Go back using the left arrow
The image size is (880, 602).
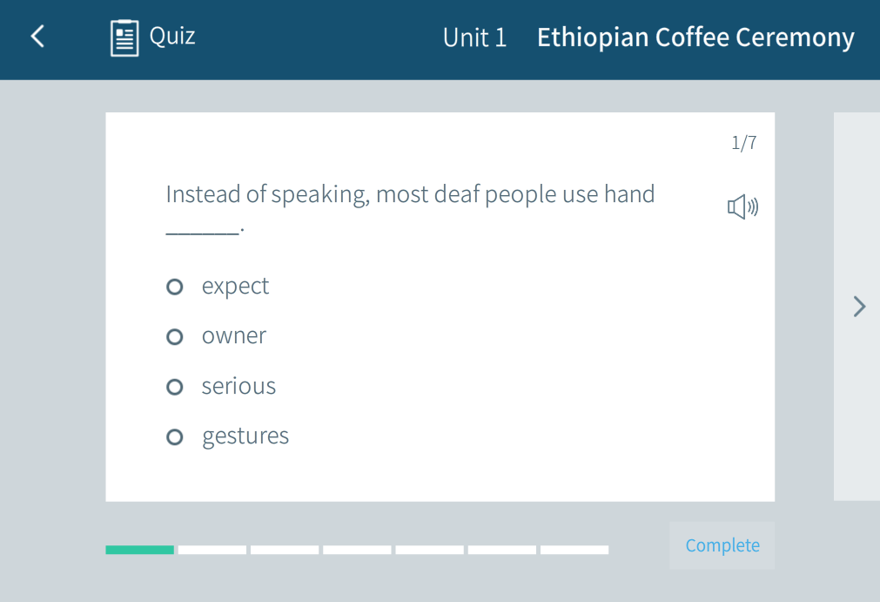pos(37,37)
